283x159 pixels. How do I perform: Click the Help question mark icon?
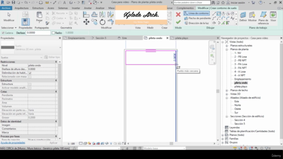(260, 3)
